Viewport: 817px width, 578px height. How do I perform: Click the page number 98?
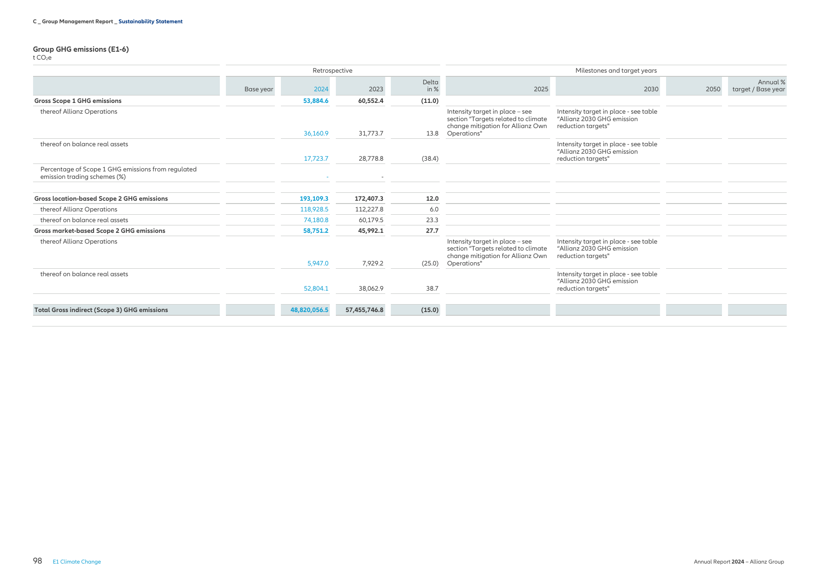tap(38, 561)
